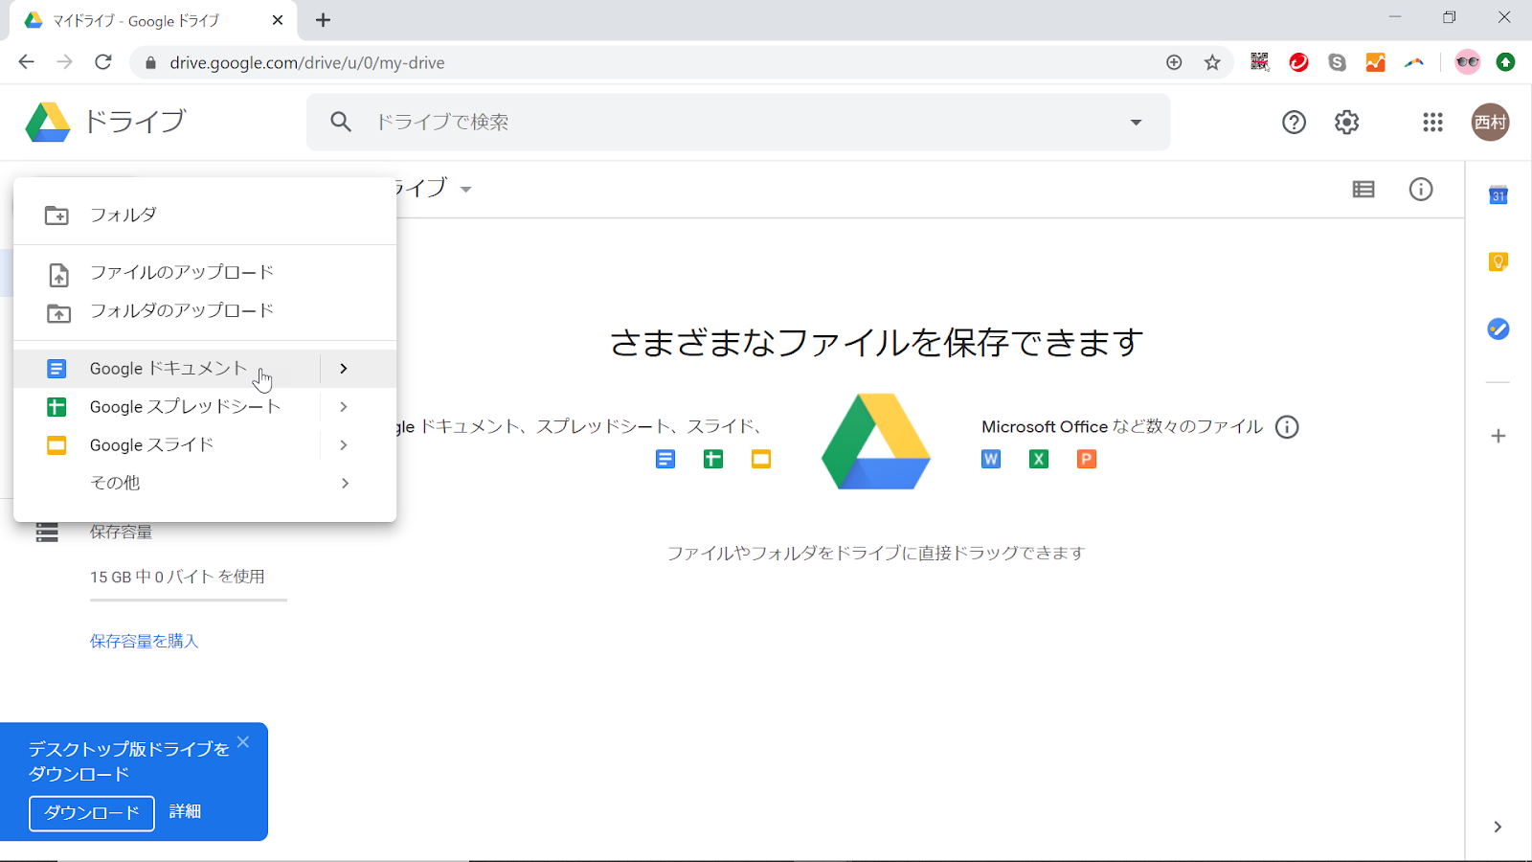The height and width of the screenshot is (862, 1532).
Task: Click the Google Drive logo
Action: (48, 122)
